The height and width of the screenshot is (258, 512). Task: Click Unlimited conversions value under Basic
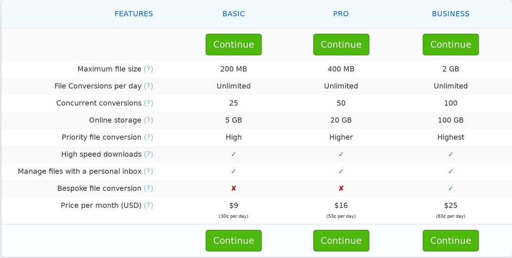click(233, 86)
